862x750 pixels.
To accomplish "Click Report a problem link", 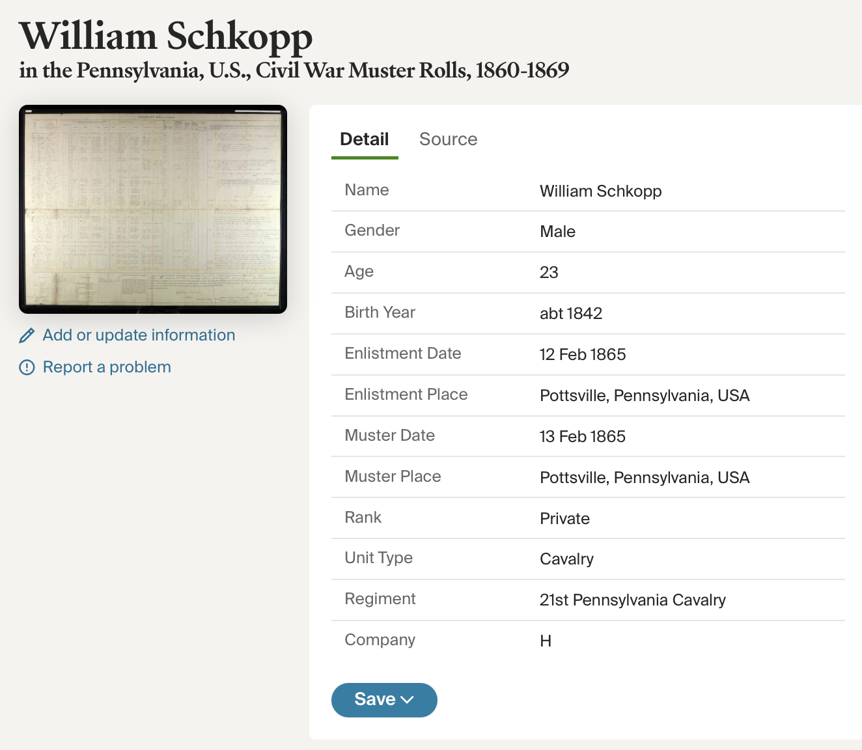I will coord(107,367).
